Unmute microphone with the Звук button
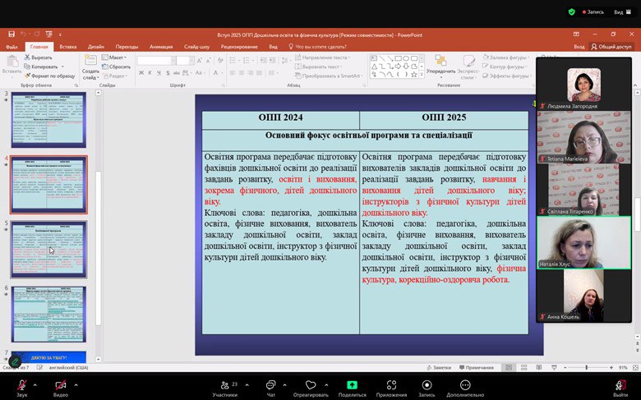The width and height of the screenshot is (641, 400). coord(21,384)
